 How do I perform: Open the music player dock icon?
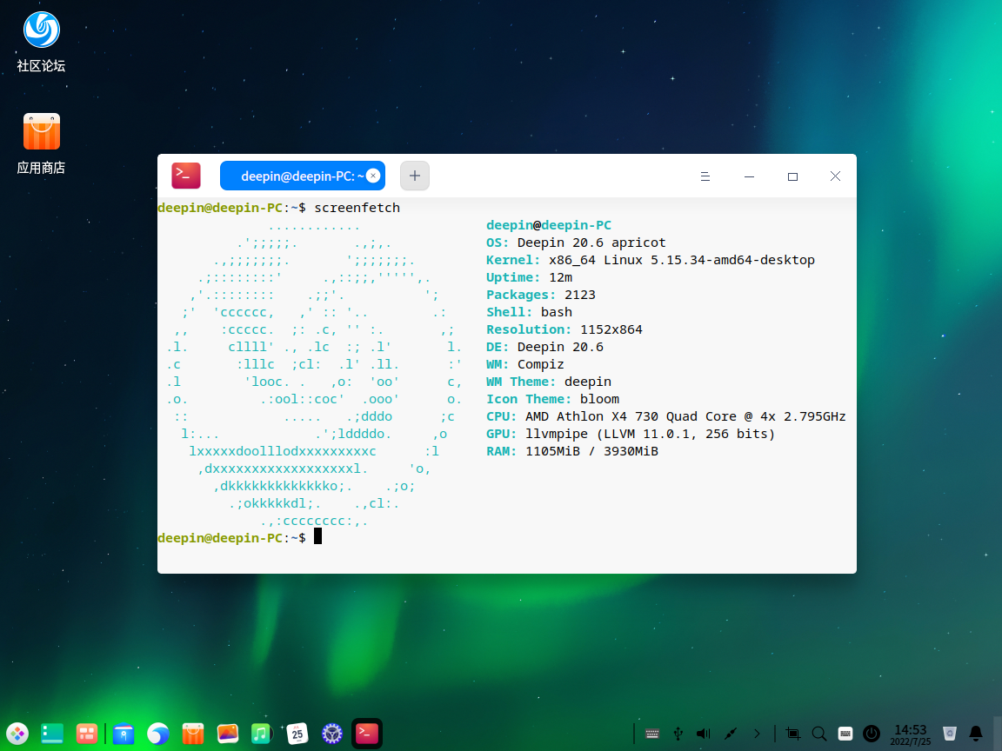(x=261, y=734)
